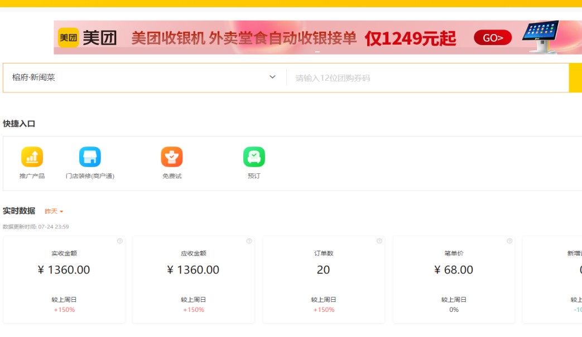Select the 实收金额 data card
This screenshot has height=337, width=582.
[x=64, y=279]
